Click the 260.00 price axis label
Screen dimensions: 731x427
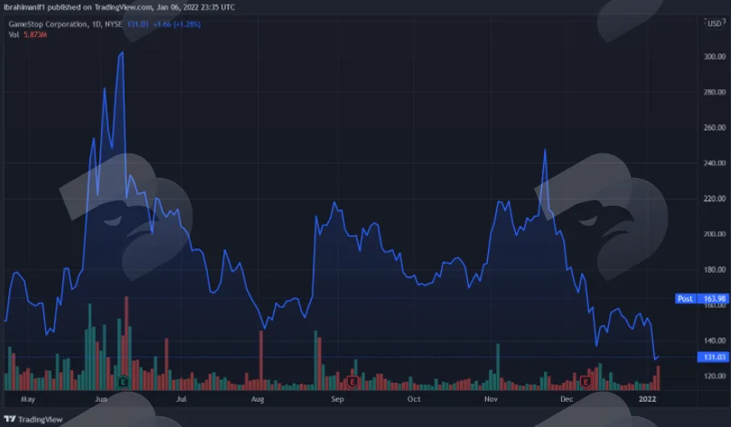(714, 127)
